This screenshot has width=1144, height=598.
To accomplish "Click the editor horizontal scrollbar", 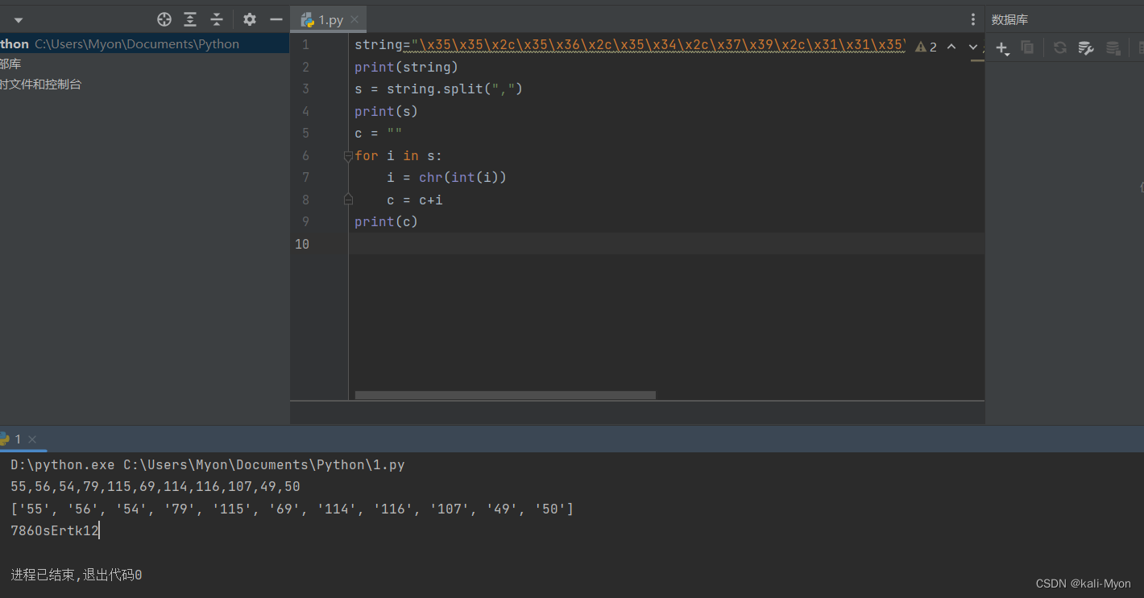I will point(504,394).
